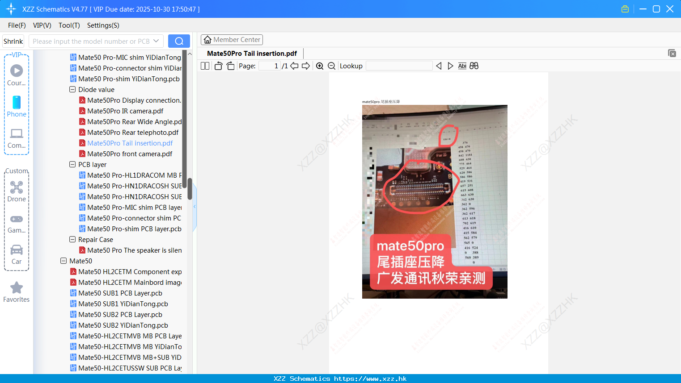Collapse the Repair Case folder

pyautogui.click(x=72, y=239)
